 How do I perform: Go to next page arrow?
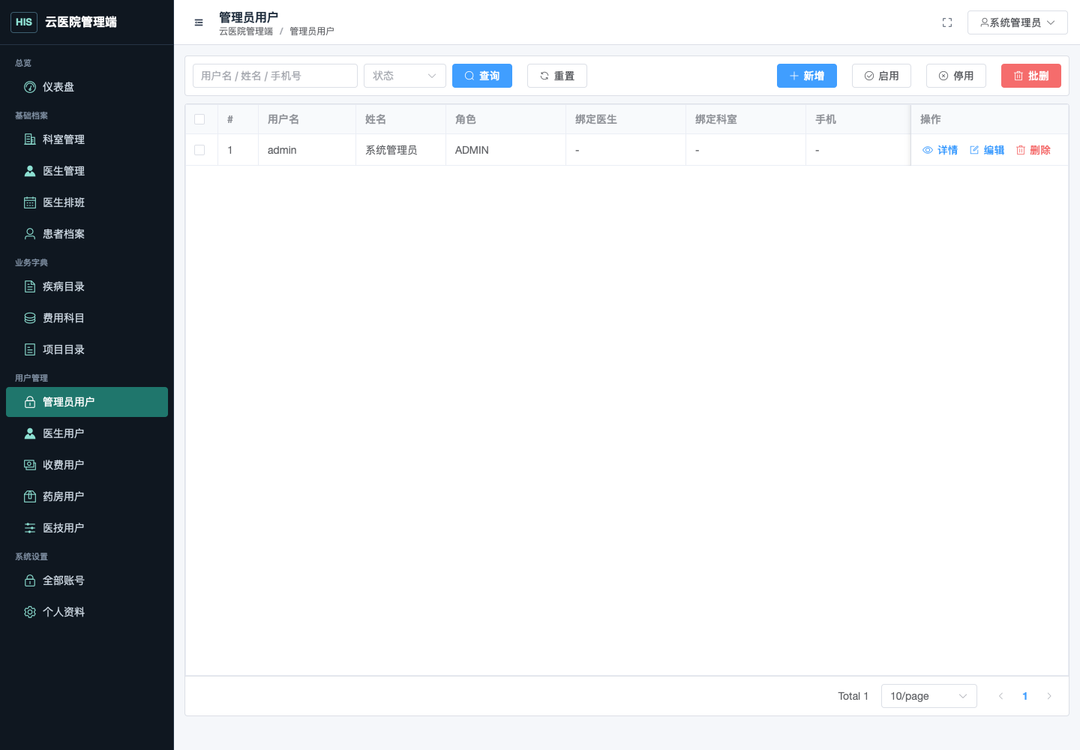point(1049,696)
